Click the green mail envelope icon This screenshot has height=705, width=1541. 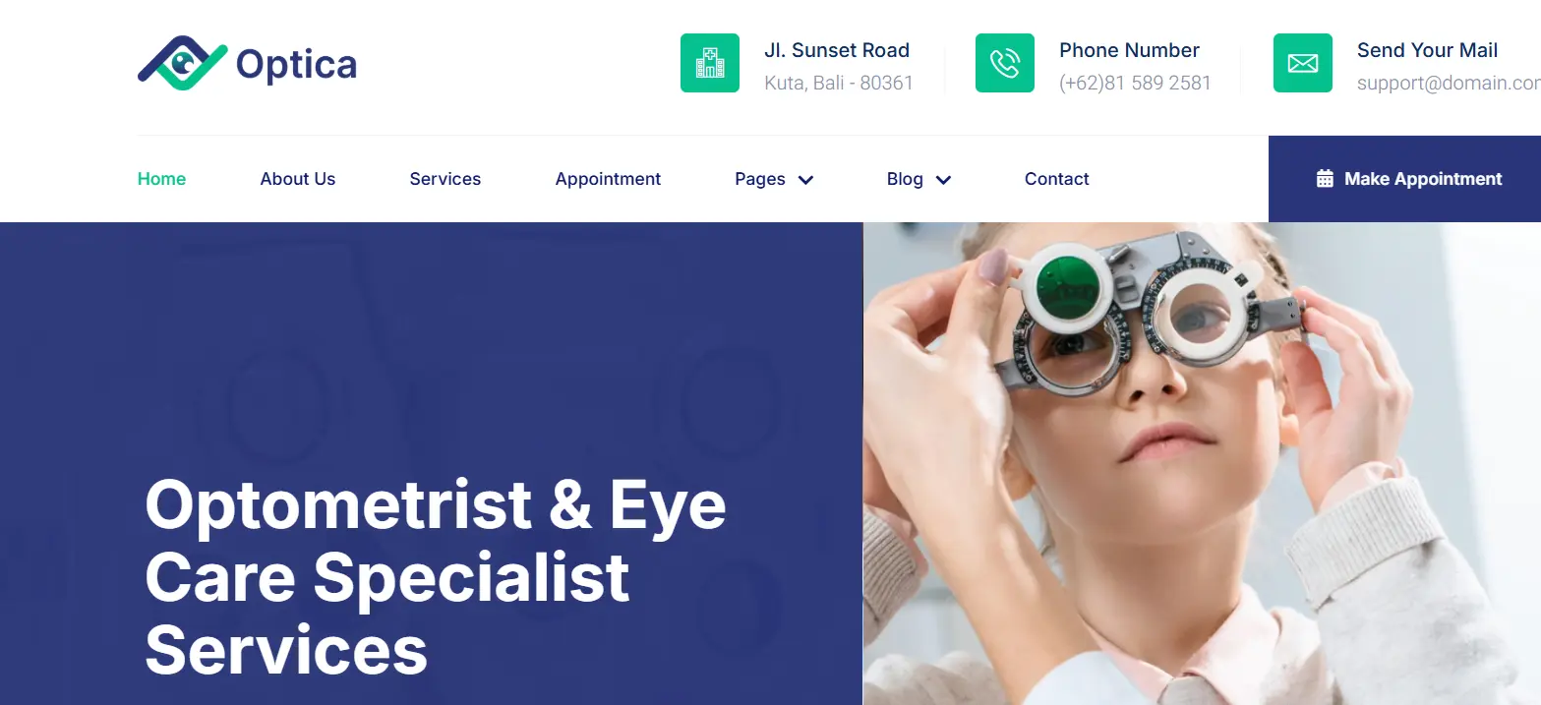1303,63
